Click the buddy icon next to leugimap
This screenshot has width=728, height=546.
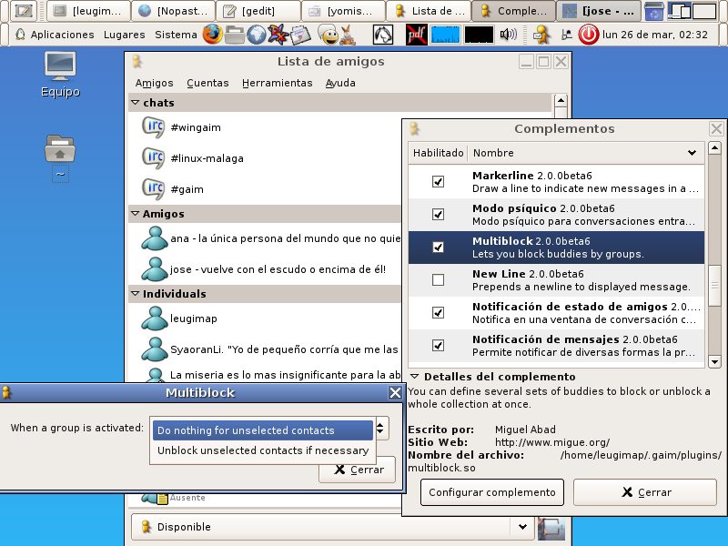153,318
